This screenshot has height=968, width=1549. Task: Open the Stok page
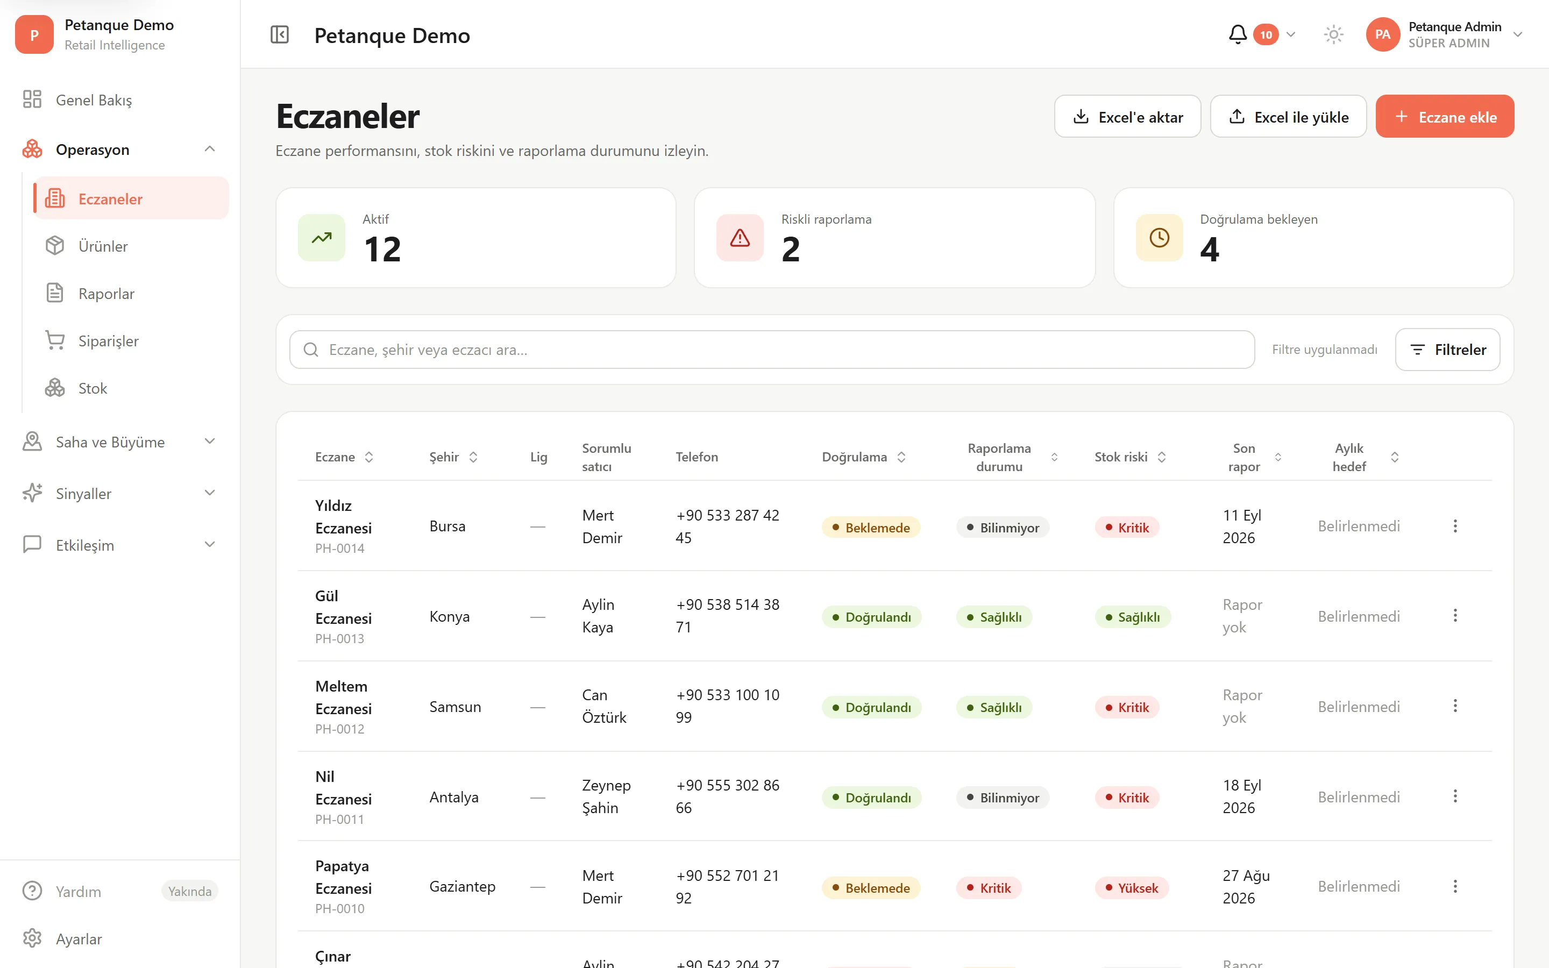(131, 388)
